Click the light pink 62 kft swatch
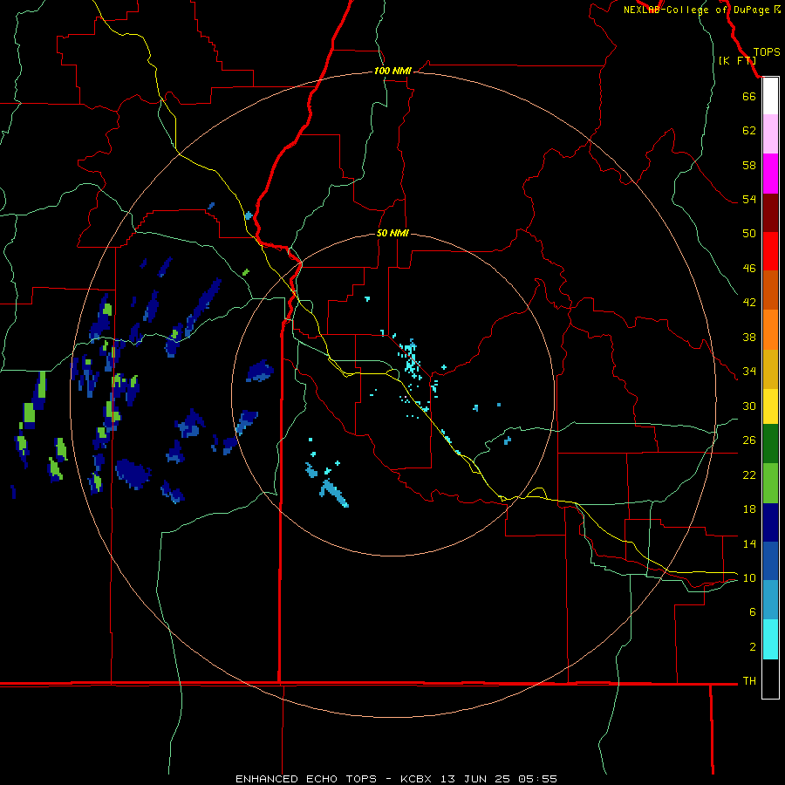Screen dimensions: 785x785 [x=770, y=133]
